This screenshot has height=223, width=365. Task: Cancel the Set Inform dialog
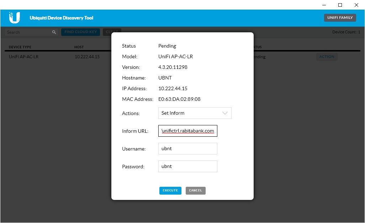click(x=196, y=190)
